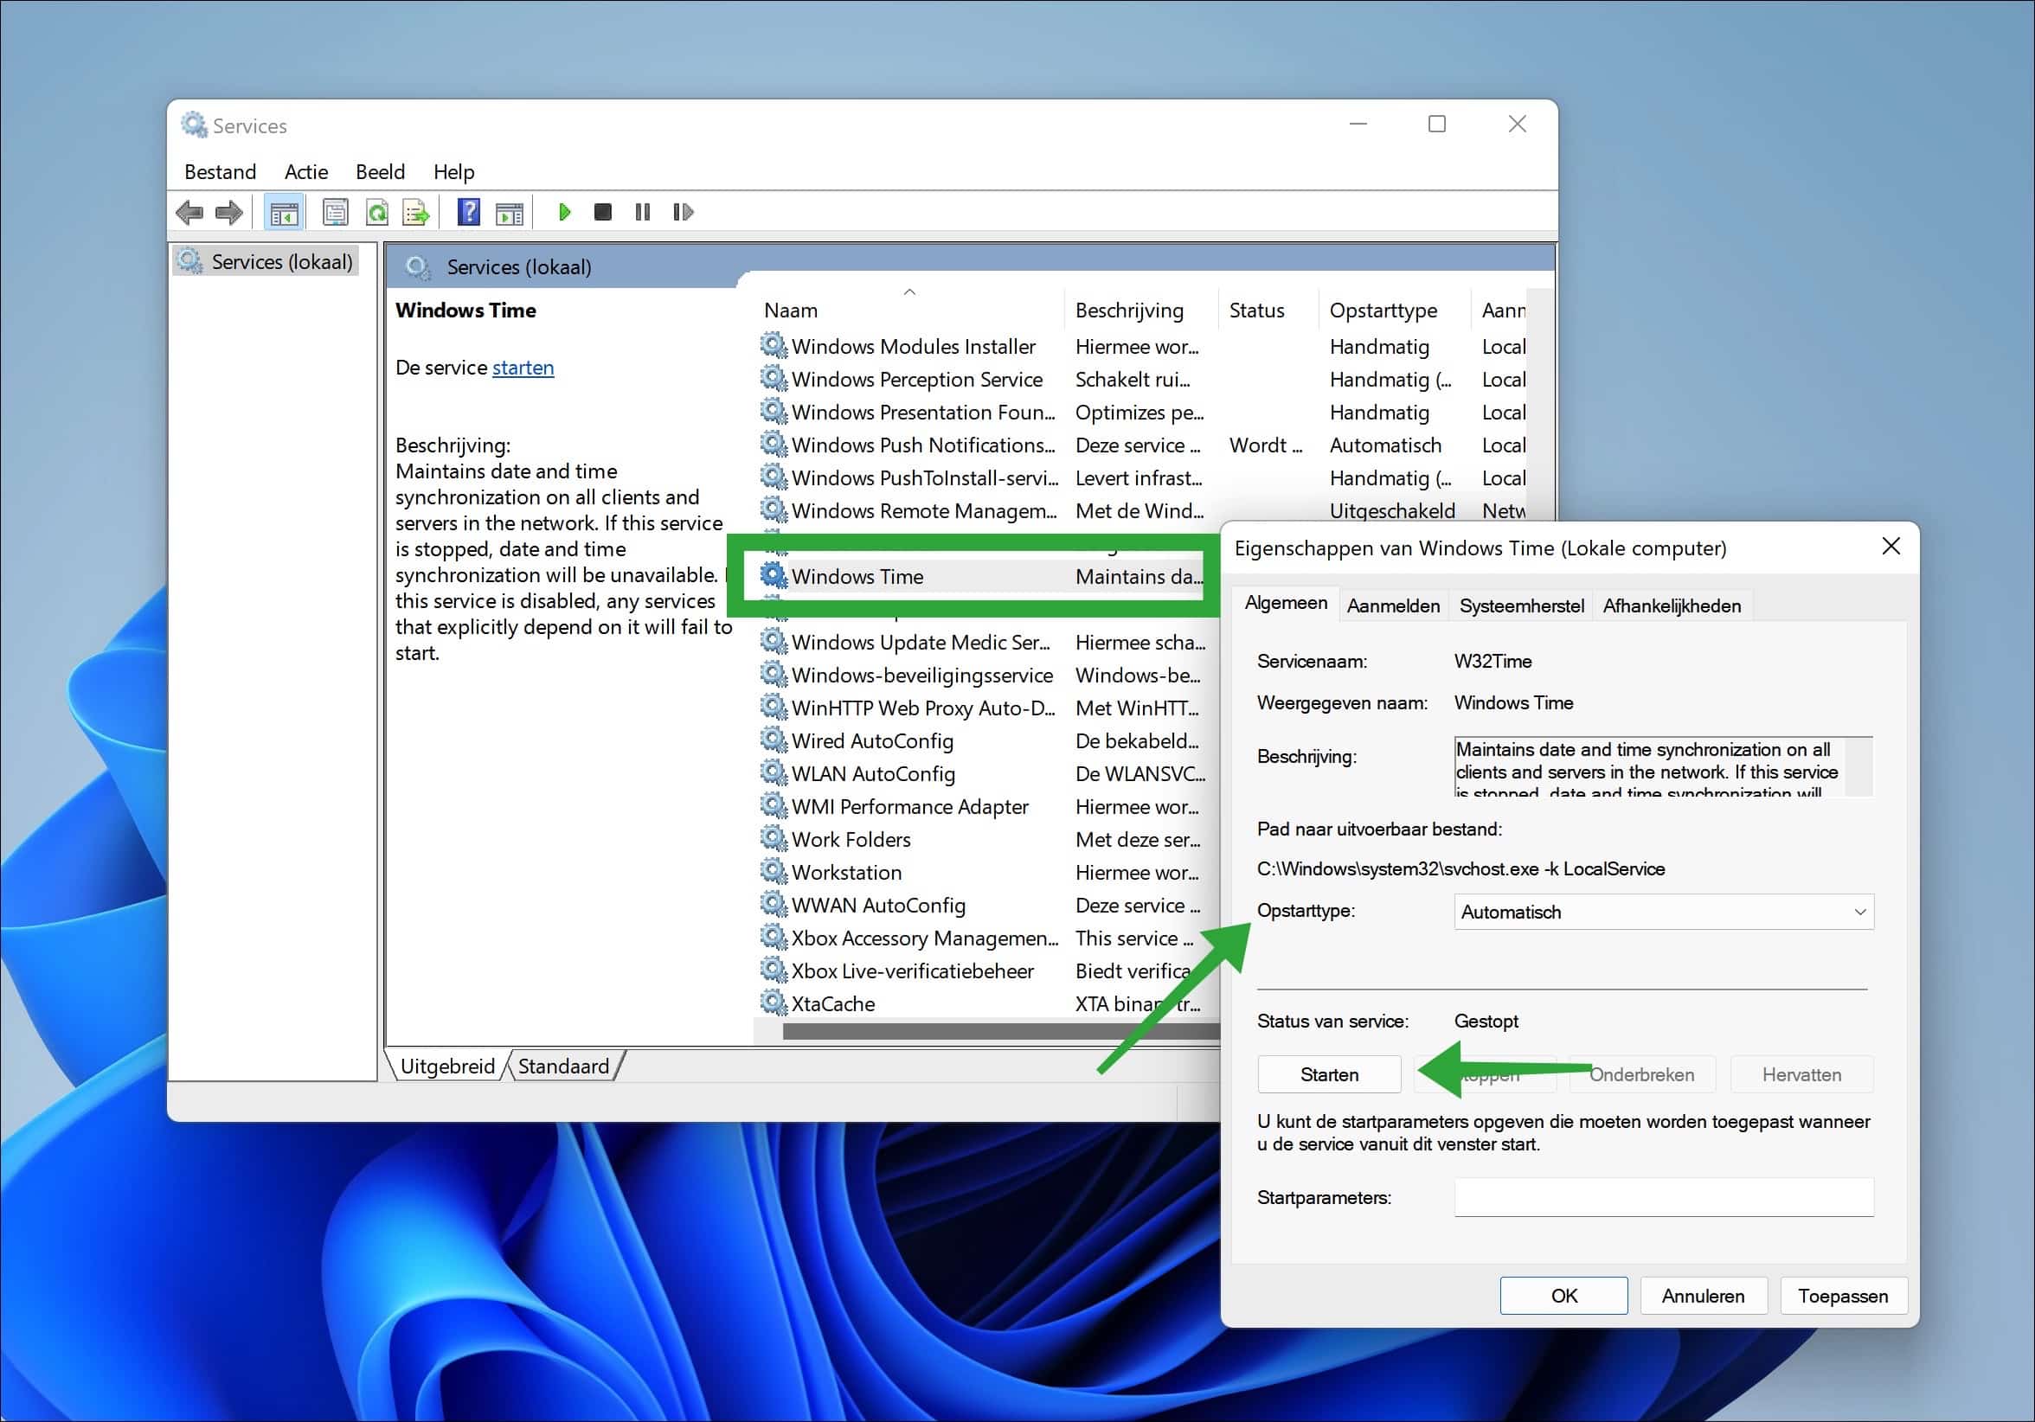Open the Beeld menu

click(x=379, y=171)
